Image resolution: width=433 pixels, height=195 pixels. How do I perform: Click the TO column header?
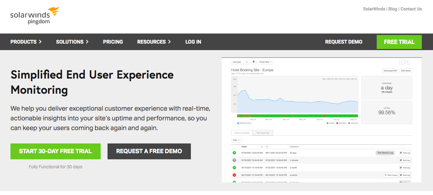(x=267, y=147)
